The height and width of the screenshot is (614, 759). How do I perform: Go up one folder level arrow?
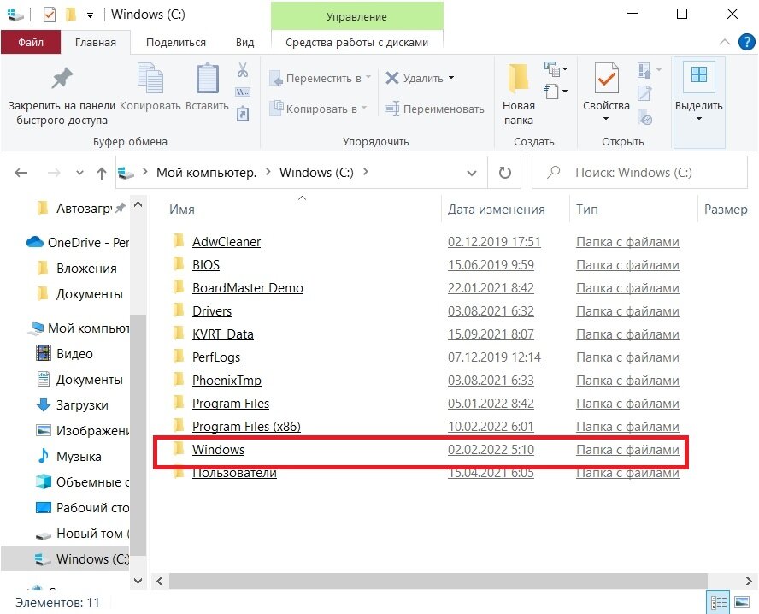point(101,173)
